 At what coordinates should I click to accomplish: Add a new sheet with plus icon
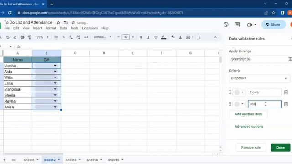4,160
